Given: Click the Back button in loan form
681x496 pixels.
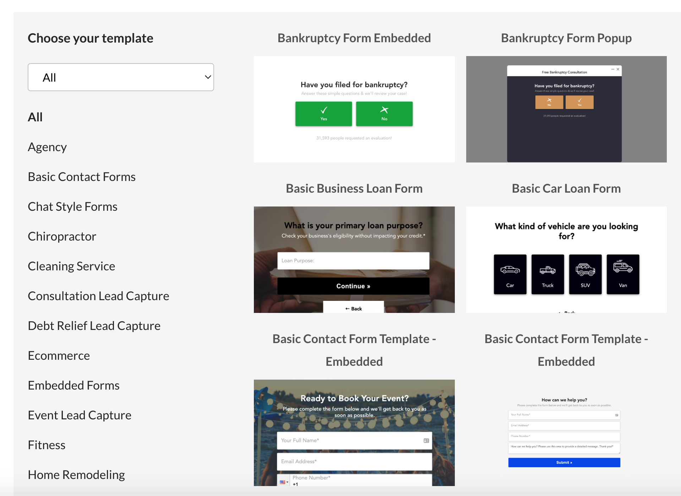Looking at the screenshot, I should 353,309.
